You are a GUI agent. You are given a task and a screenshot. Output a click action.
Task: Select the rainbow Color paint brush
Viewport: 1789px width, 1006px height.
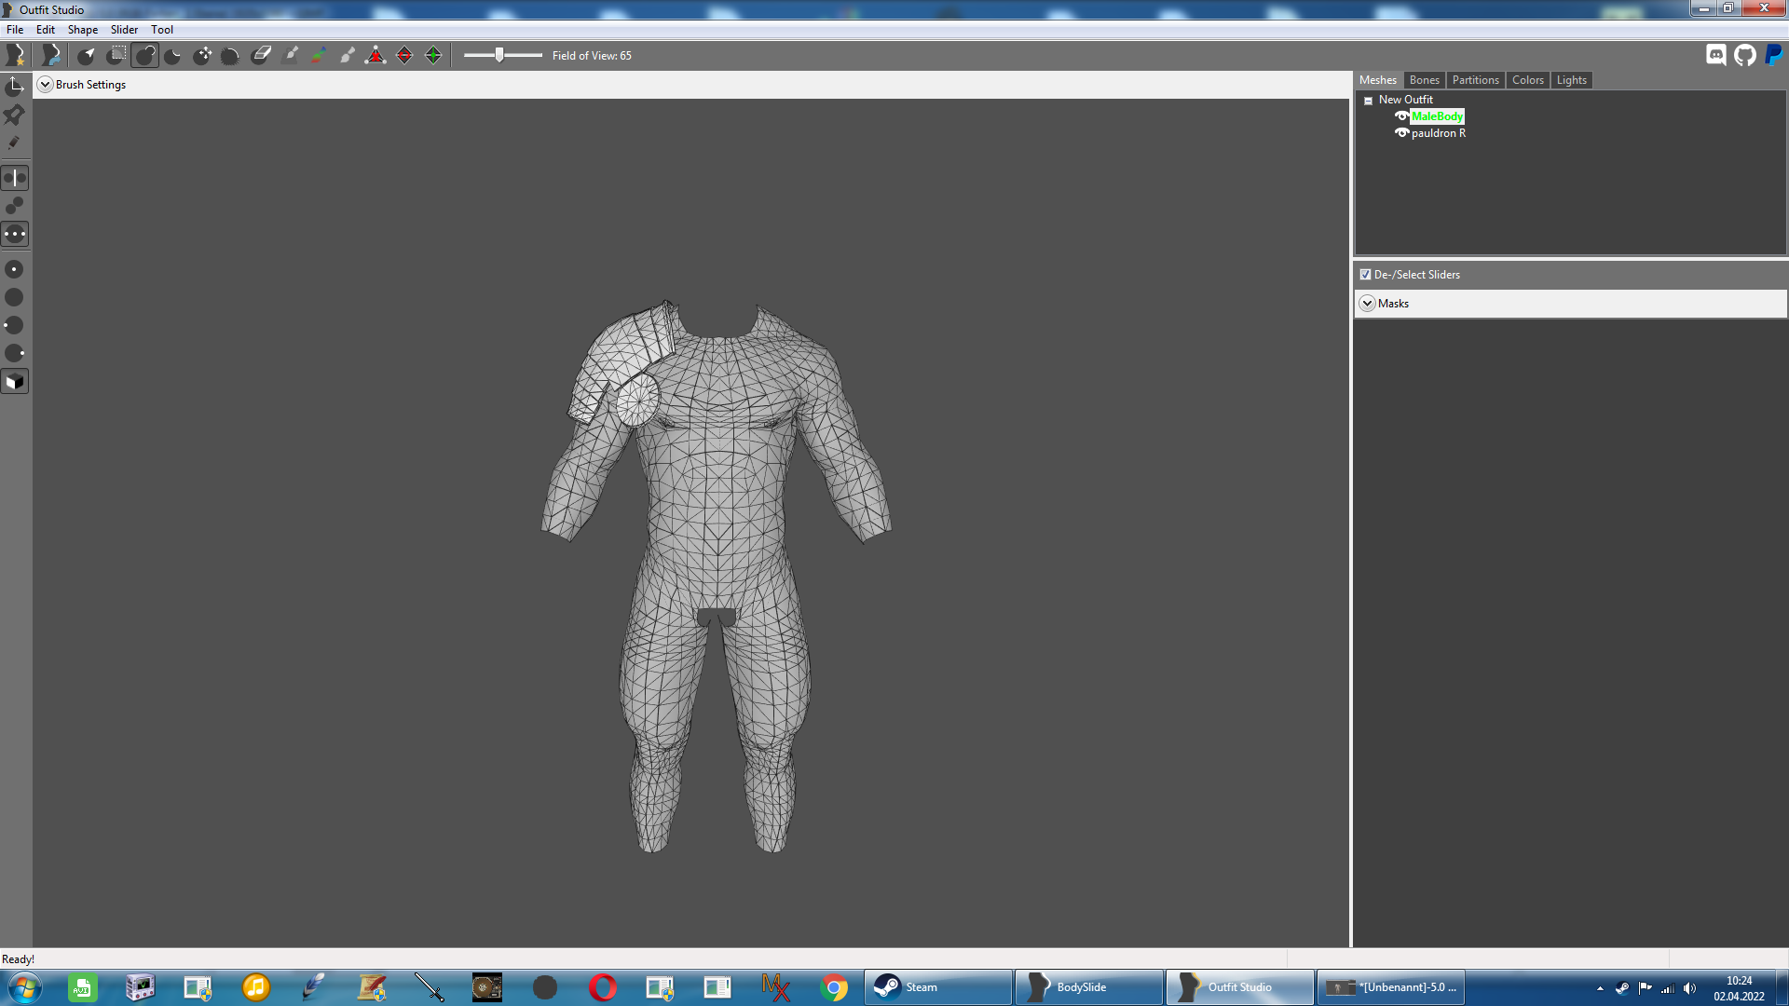(x=319, y=56)
